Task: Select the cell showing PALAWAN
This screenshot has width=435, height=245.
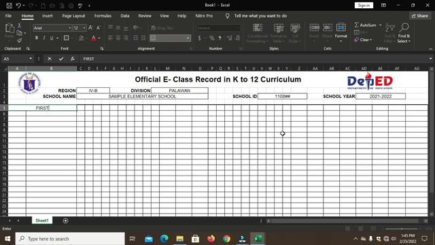Action: coord(179,91)
